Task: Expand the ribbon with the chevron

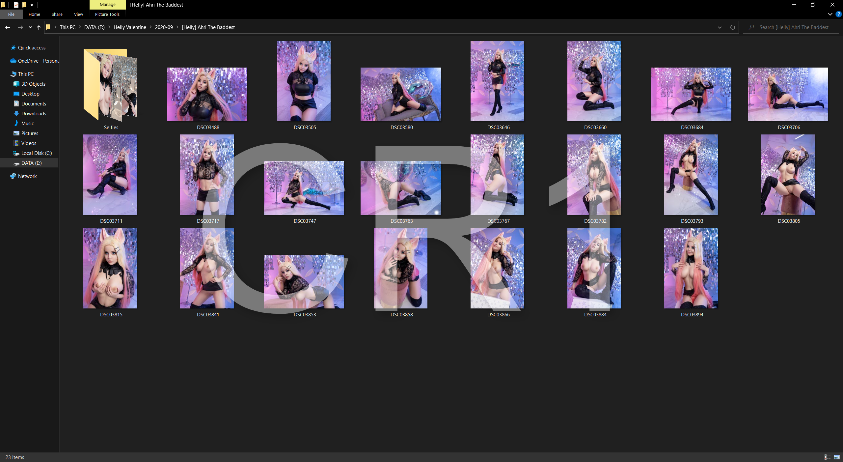Action: (830, 14)
